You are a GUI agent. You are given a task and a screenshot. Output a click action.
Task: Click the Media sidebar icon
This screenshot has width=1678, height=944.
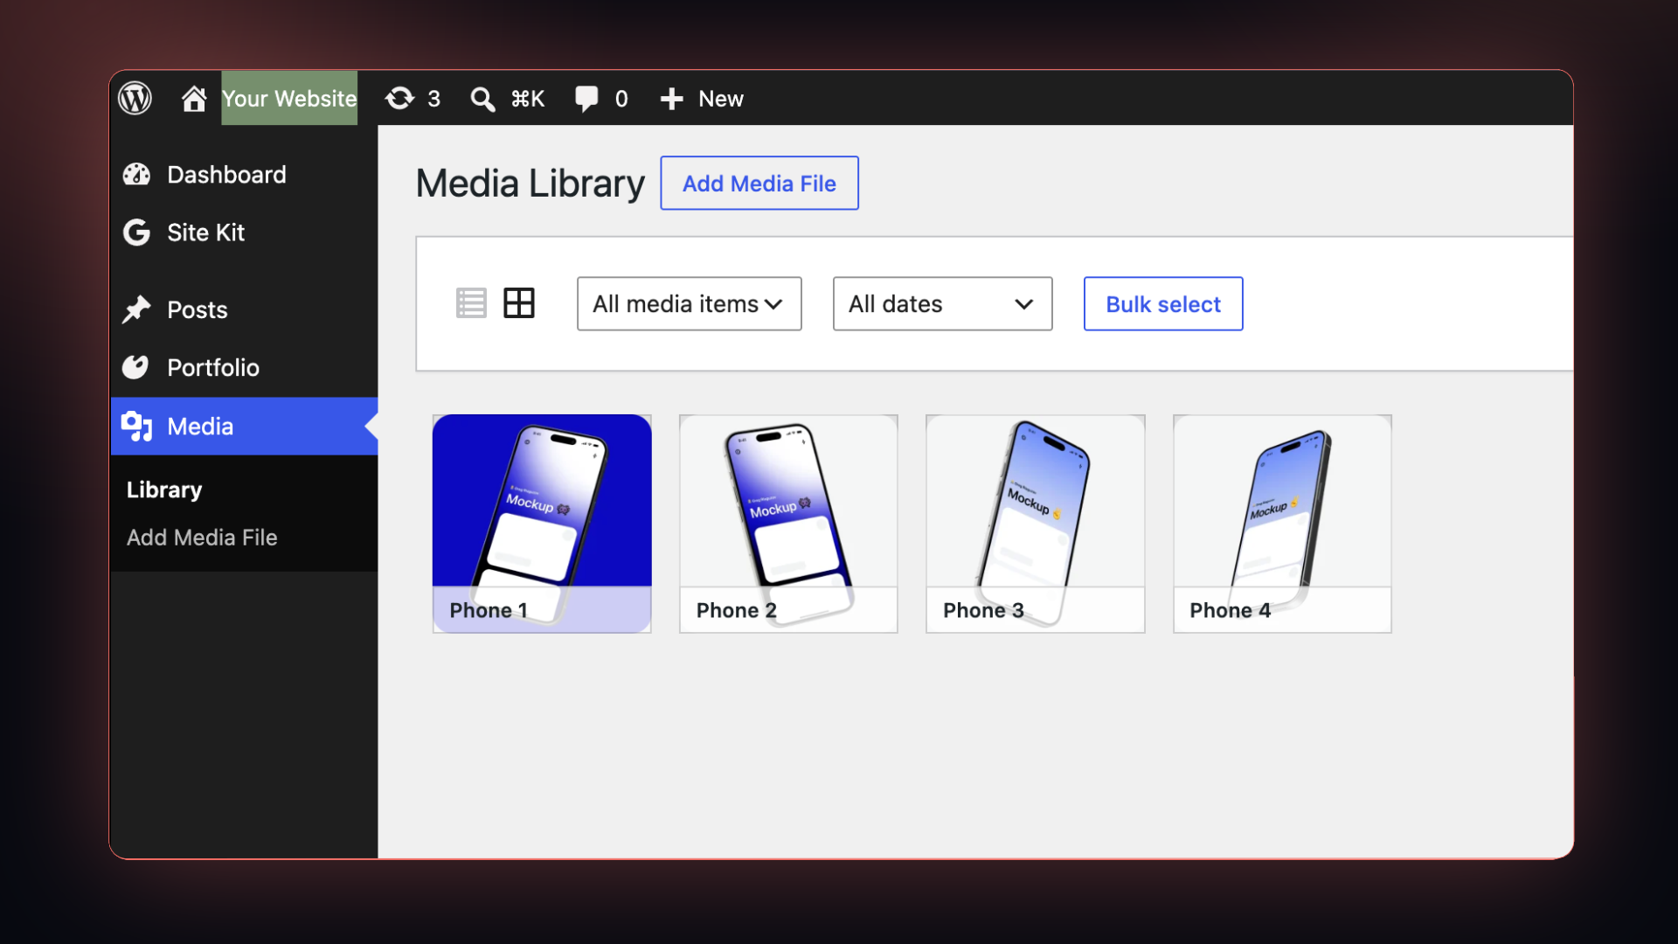[136, 427]
